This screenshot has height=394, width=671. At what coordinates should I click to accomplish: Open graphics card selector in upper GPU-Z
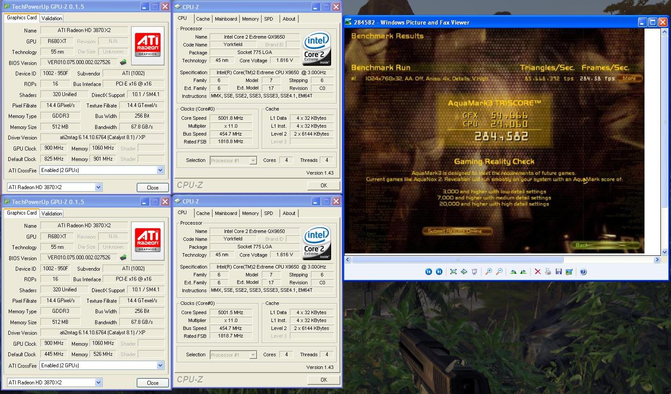click(98, 187)
